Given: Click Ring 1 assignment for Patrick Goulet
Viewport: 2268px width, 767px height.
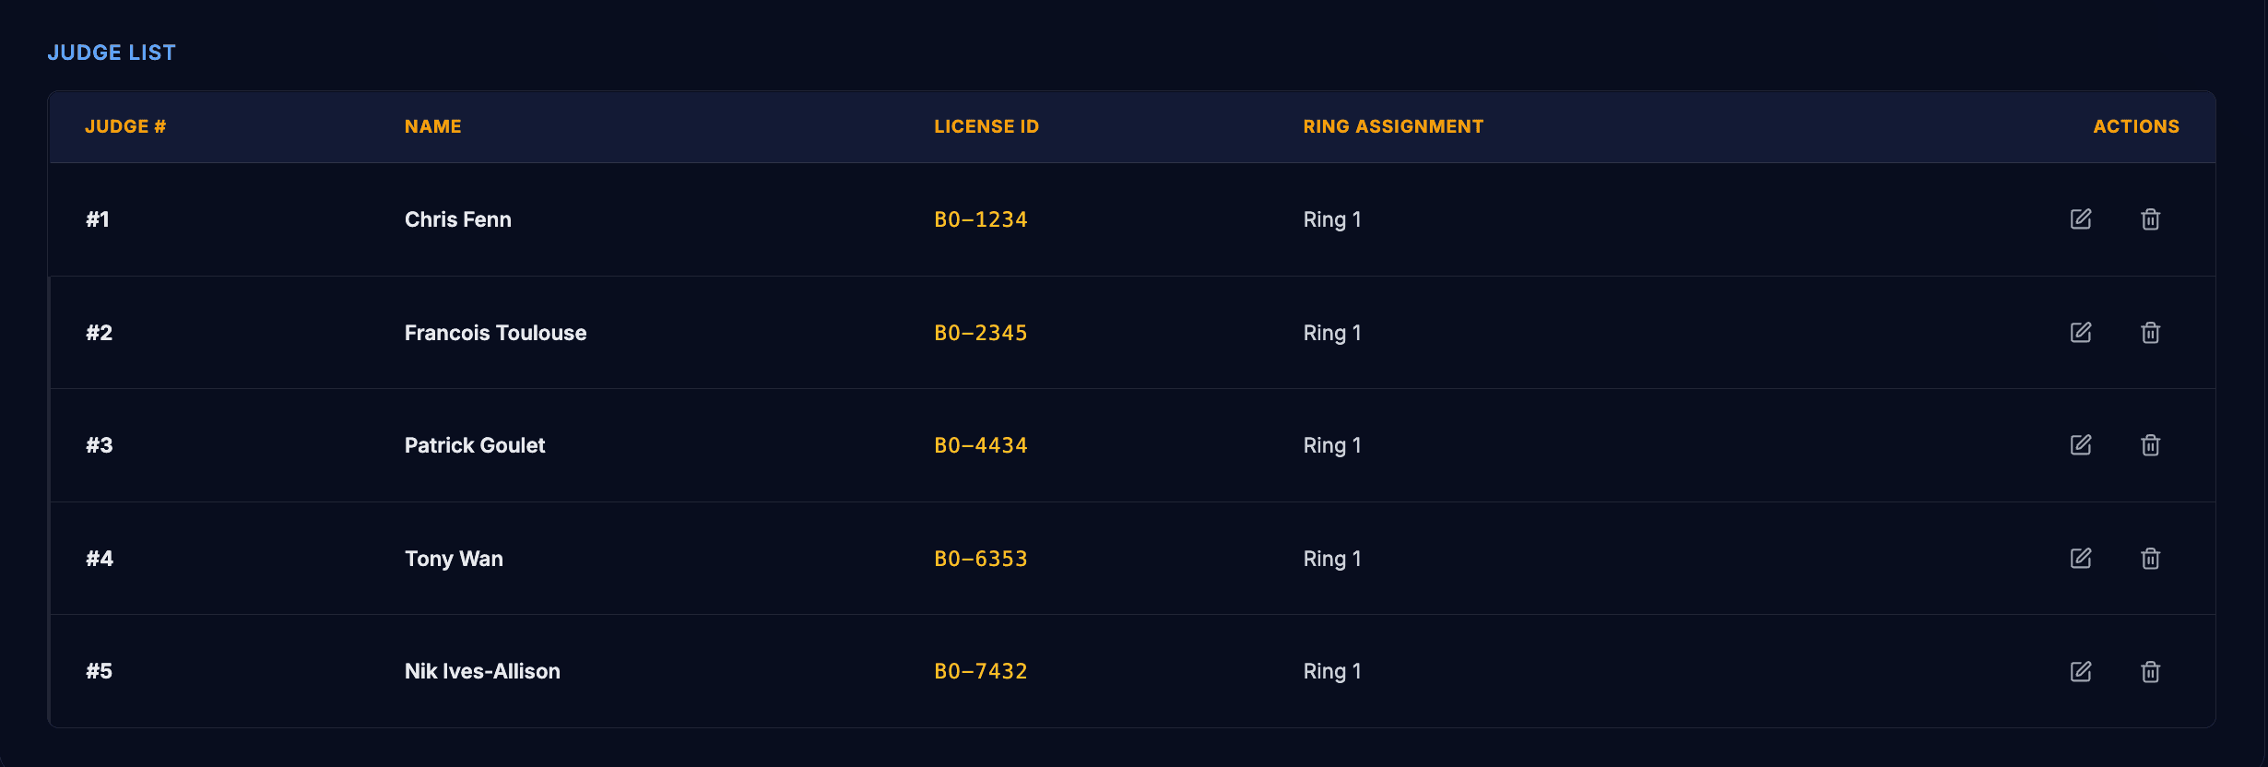Looking at the screenshot, I should point(1331,445).
